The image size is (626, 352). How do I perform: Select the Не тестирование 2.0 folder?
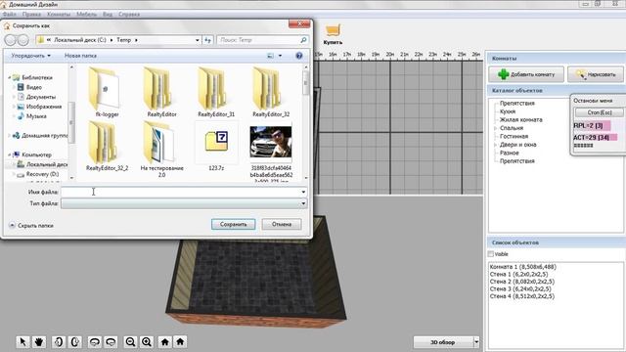(x=161, y=149)
